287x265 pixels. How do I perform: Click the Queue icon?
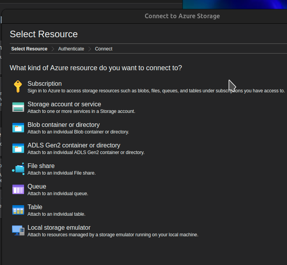click(18, 189)
